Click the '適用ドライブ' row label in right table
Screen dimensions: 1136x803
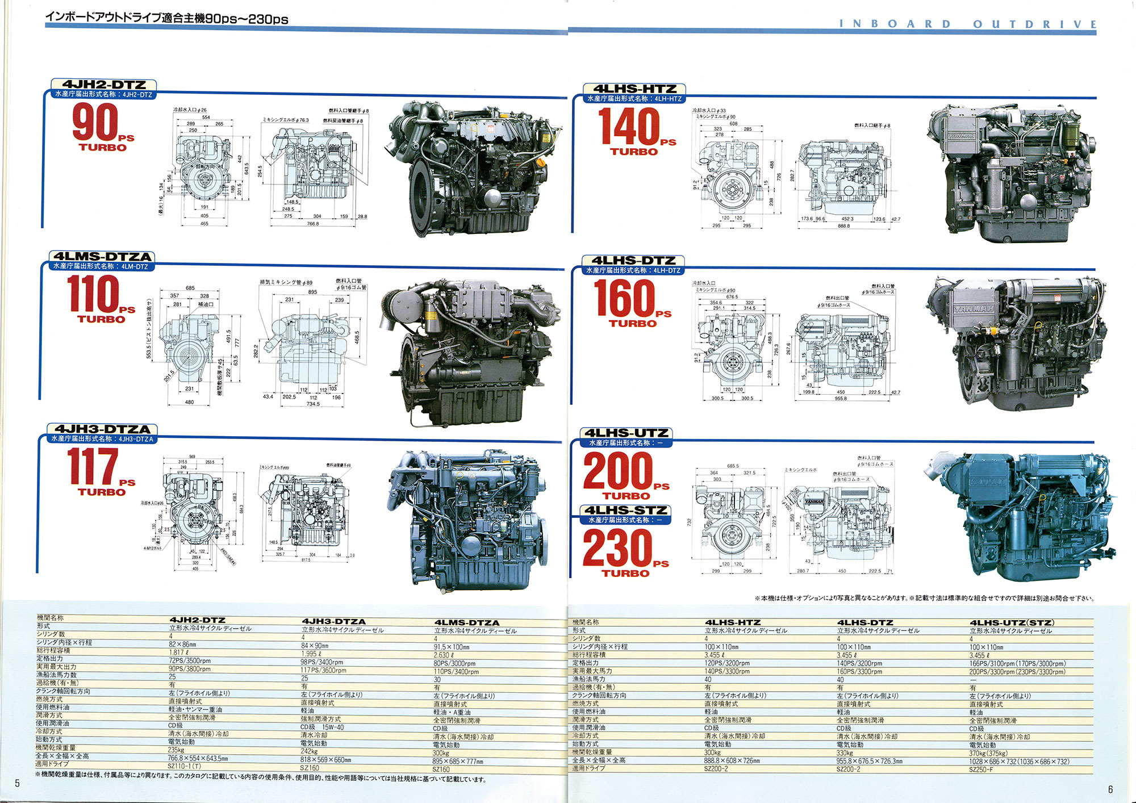click(x=588, y=768)
